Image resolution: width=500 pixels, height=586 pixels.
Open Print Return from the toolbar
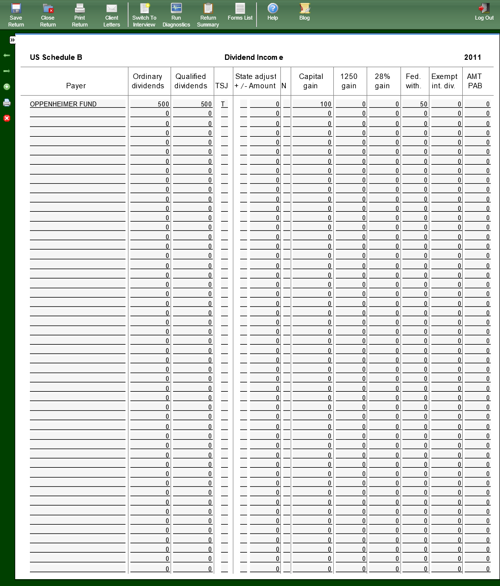tap(79, 15)
